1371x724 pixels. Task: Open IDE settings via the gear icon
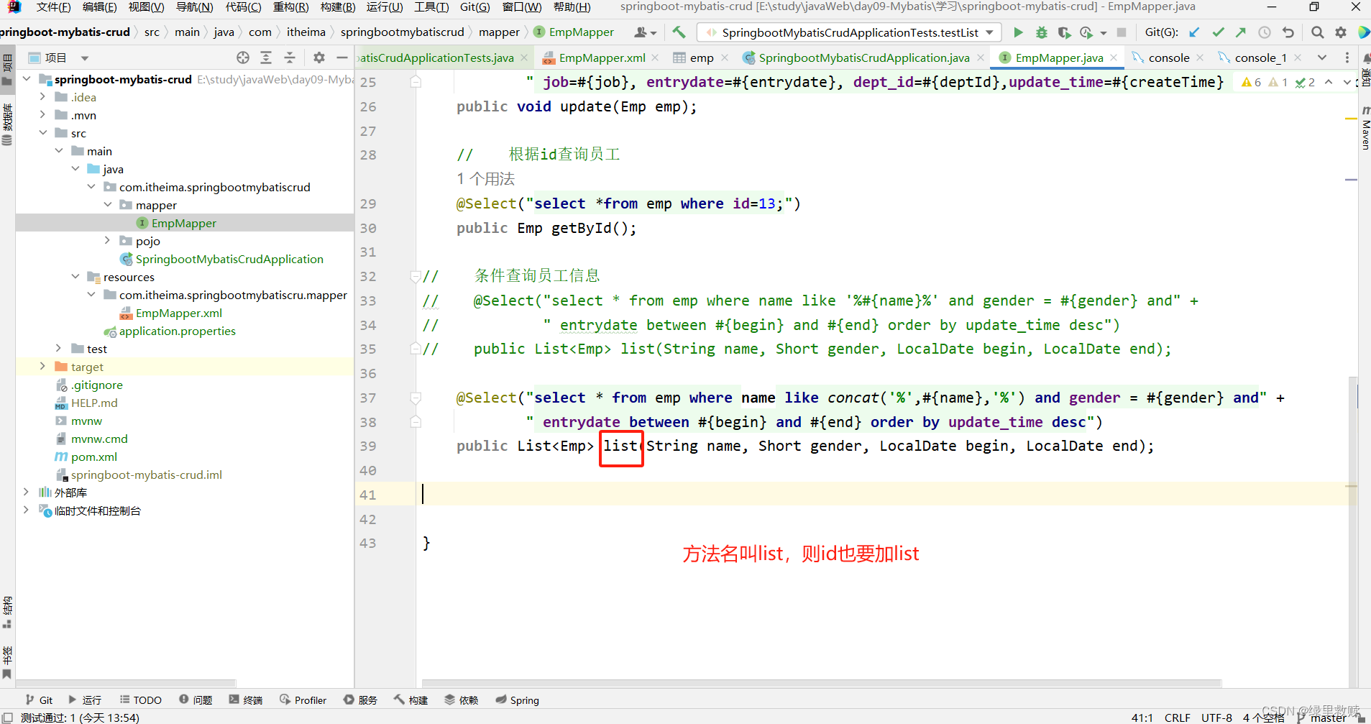[1340, 32]
